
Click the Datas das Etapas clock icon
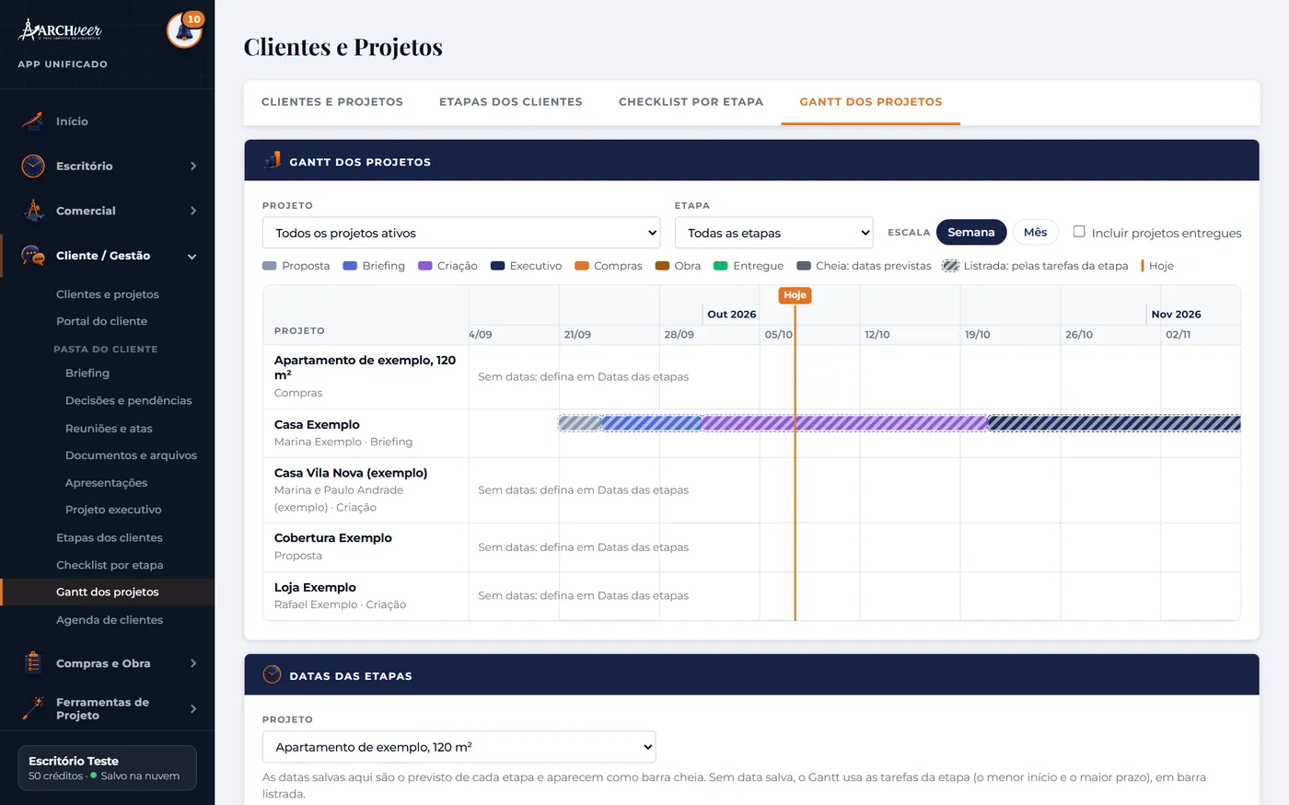[x=273, y=675]
